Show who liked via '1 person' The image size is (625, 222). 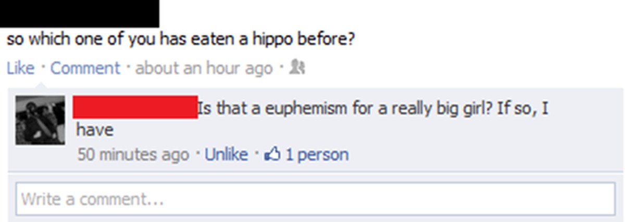click(x=316, y=154)
